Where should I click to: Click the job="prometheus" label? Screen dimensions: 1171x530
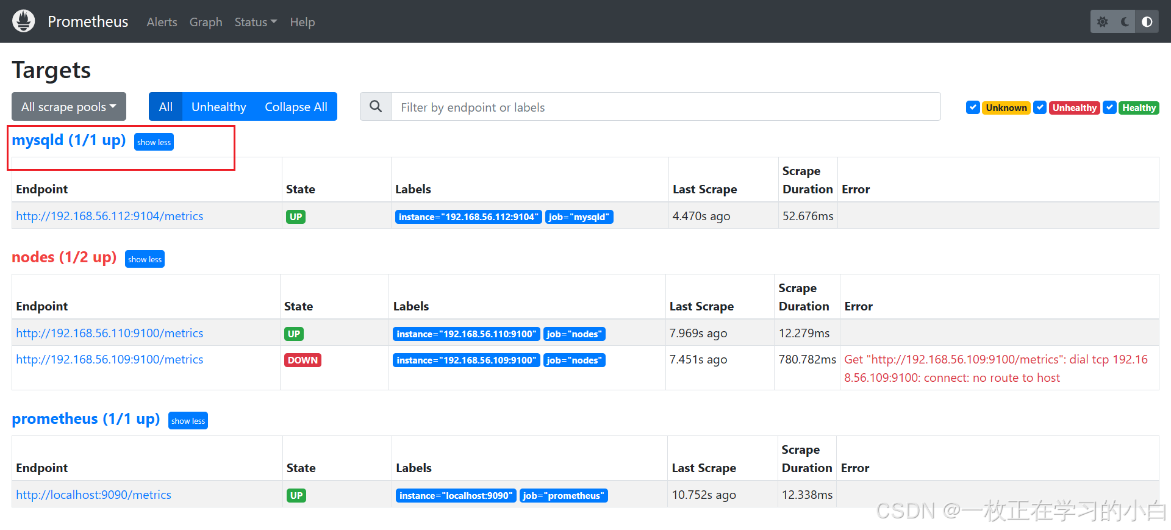[x=564, y=495]
